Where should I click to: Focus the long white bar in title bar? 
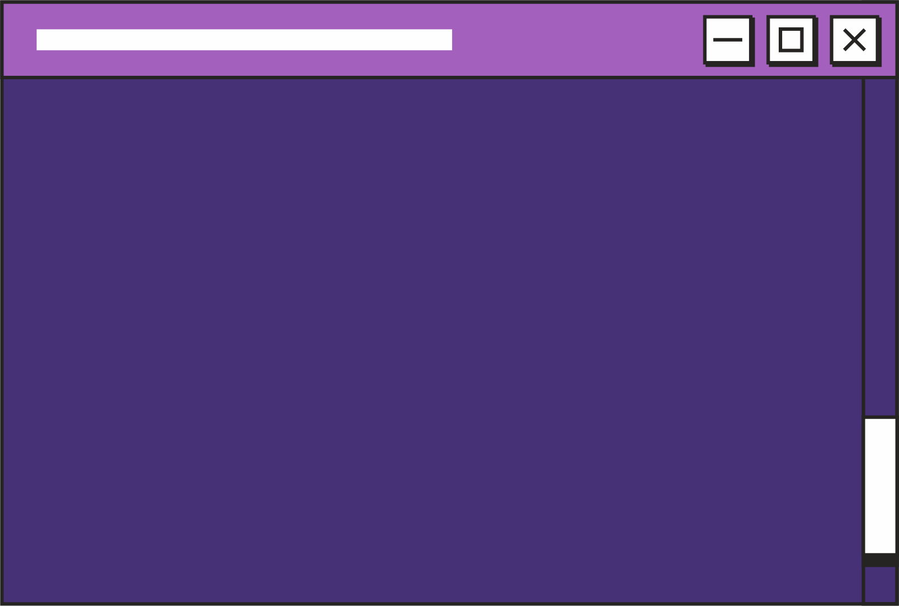point(244,40)
